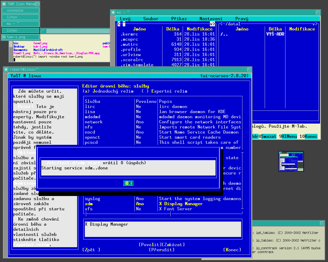Click left panel history back arrow '<' in mc
Screen dimensions: 328x262
[x=119, y=24]
